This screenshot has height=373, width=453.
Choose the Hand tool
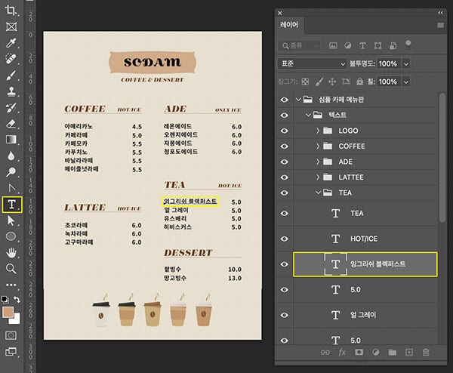pyautogui.click(x=11, y=253)
